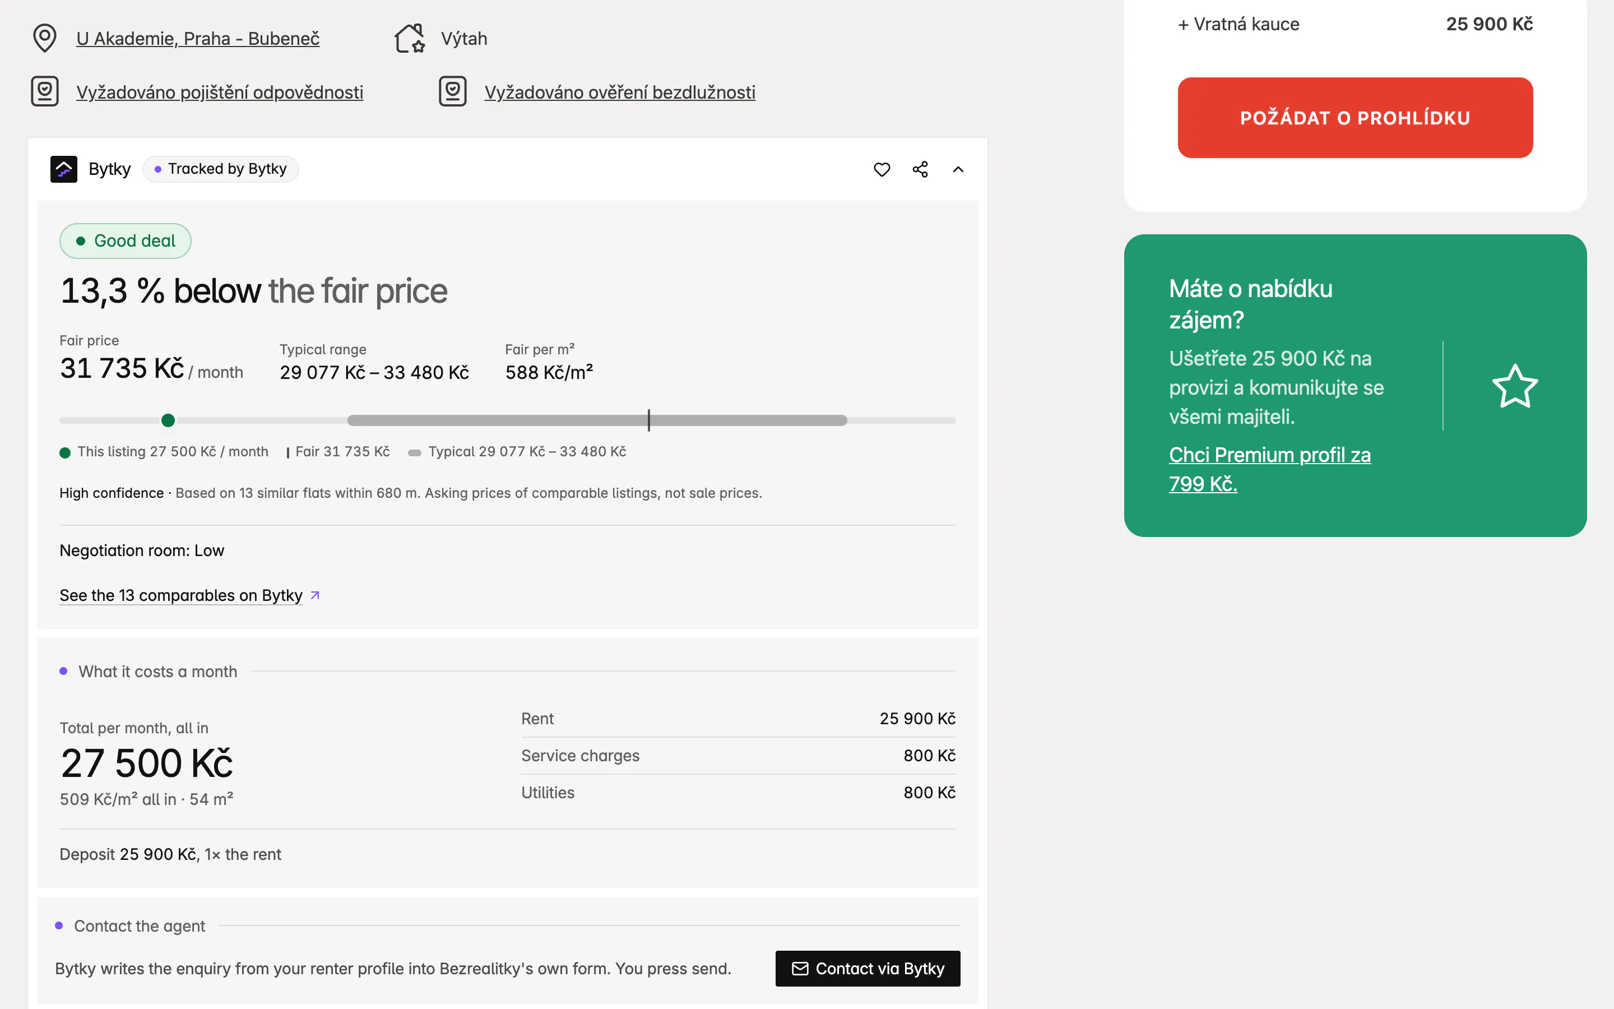Share the listing via share icon
1614x1009 pixels.
920,169
